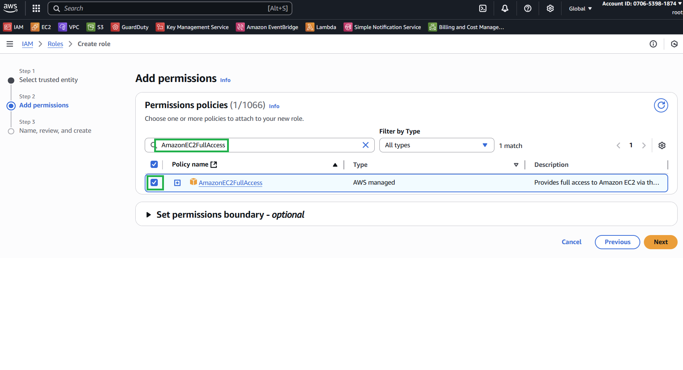Image resolution: width=683 pixels, height=370 pixels.
Task: Open the AmazonEC2FullAccess policy link
Action: tap(230, 183)
